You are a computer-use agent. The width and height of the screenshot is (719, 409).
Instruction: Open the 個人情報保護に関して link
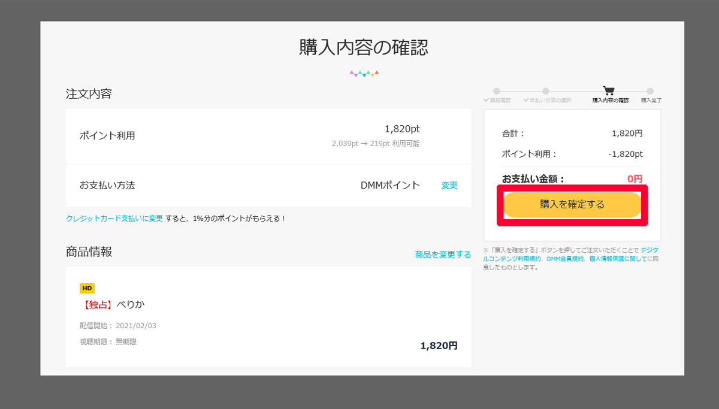(x=618, y=259)
